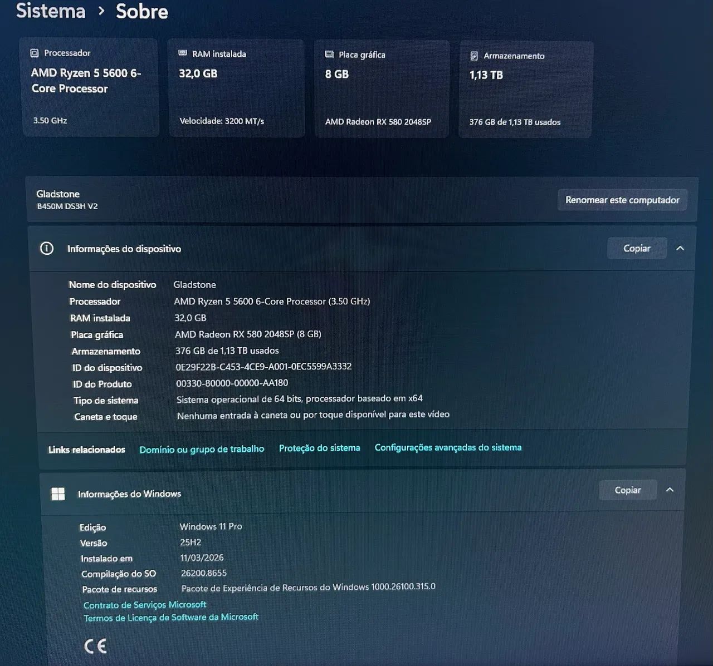
Task: Click the Windows logo beside Informações do Windows
Action: (58, 494)
